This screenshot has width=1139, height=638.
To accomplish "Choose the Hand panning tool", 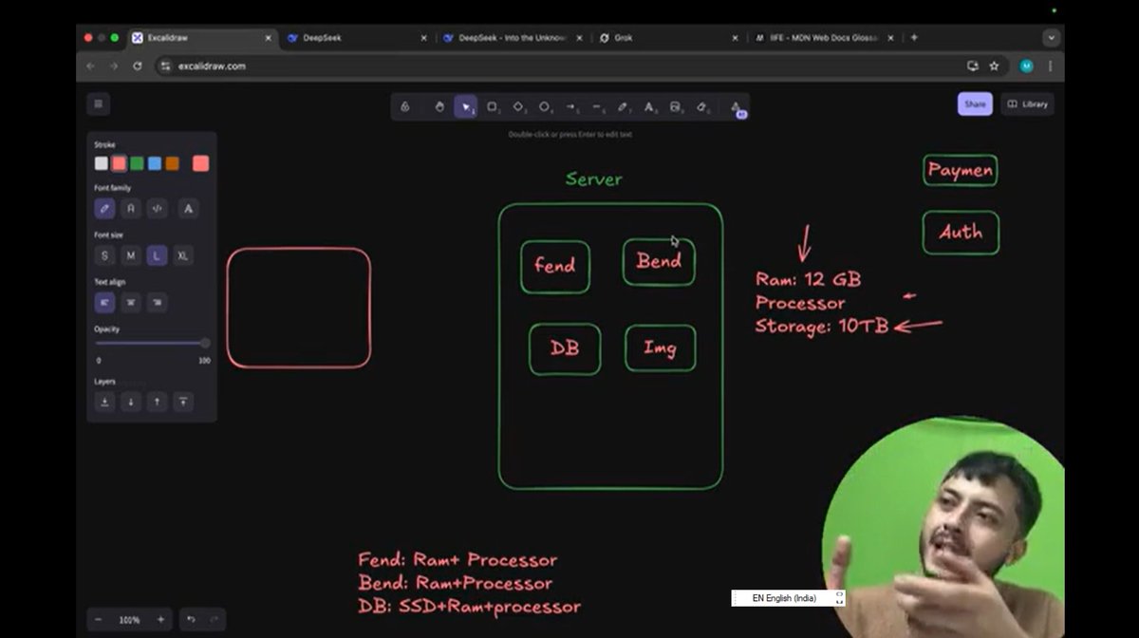I will click(439, 107).
